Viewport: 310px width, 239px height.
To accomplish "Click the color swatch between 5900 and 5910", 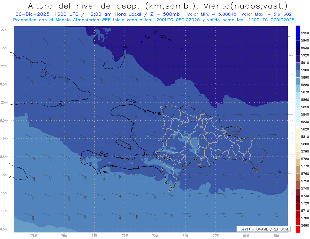I will (x=298, y=67).
